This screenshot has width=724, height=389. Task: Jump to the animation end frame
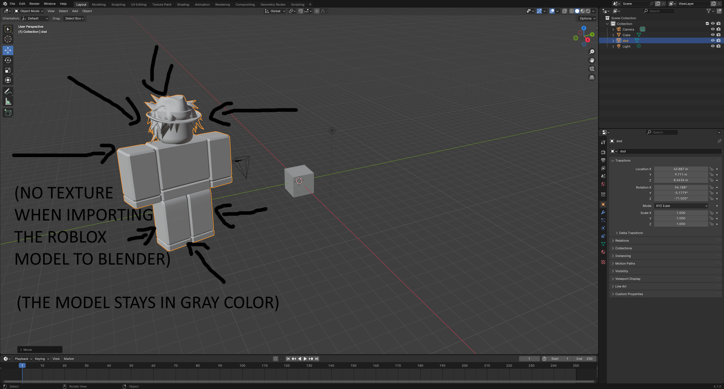click(317, 359)
